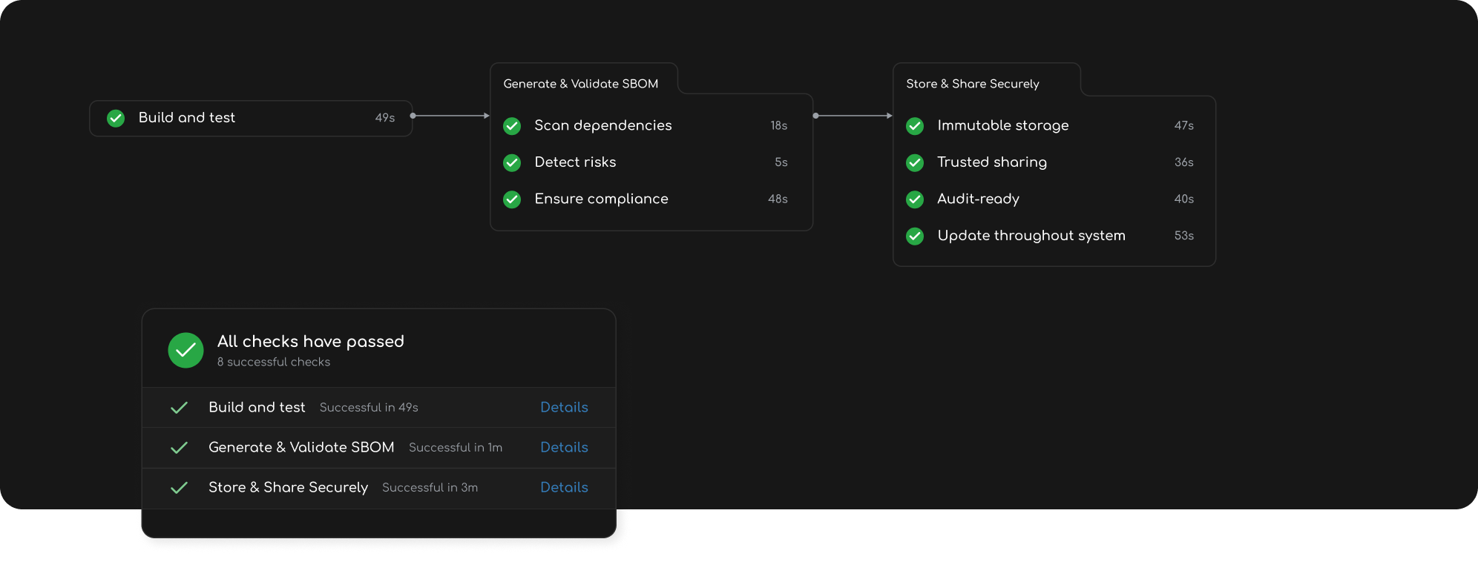Click the check icon beside Ensure compliance
Viewport: 1478px width, 582px height.
point(512,199)
